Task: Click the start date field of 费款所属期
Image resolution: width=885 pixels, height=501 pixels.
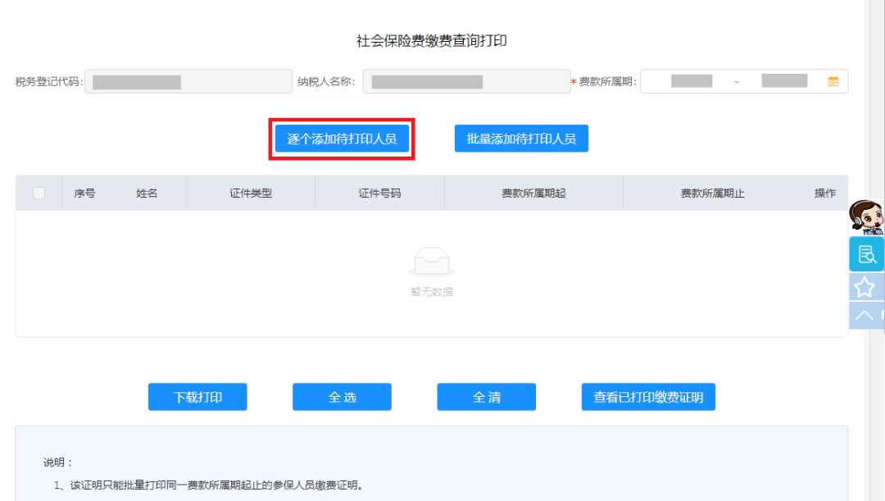Action: (691, 80)
